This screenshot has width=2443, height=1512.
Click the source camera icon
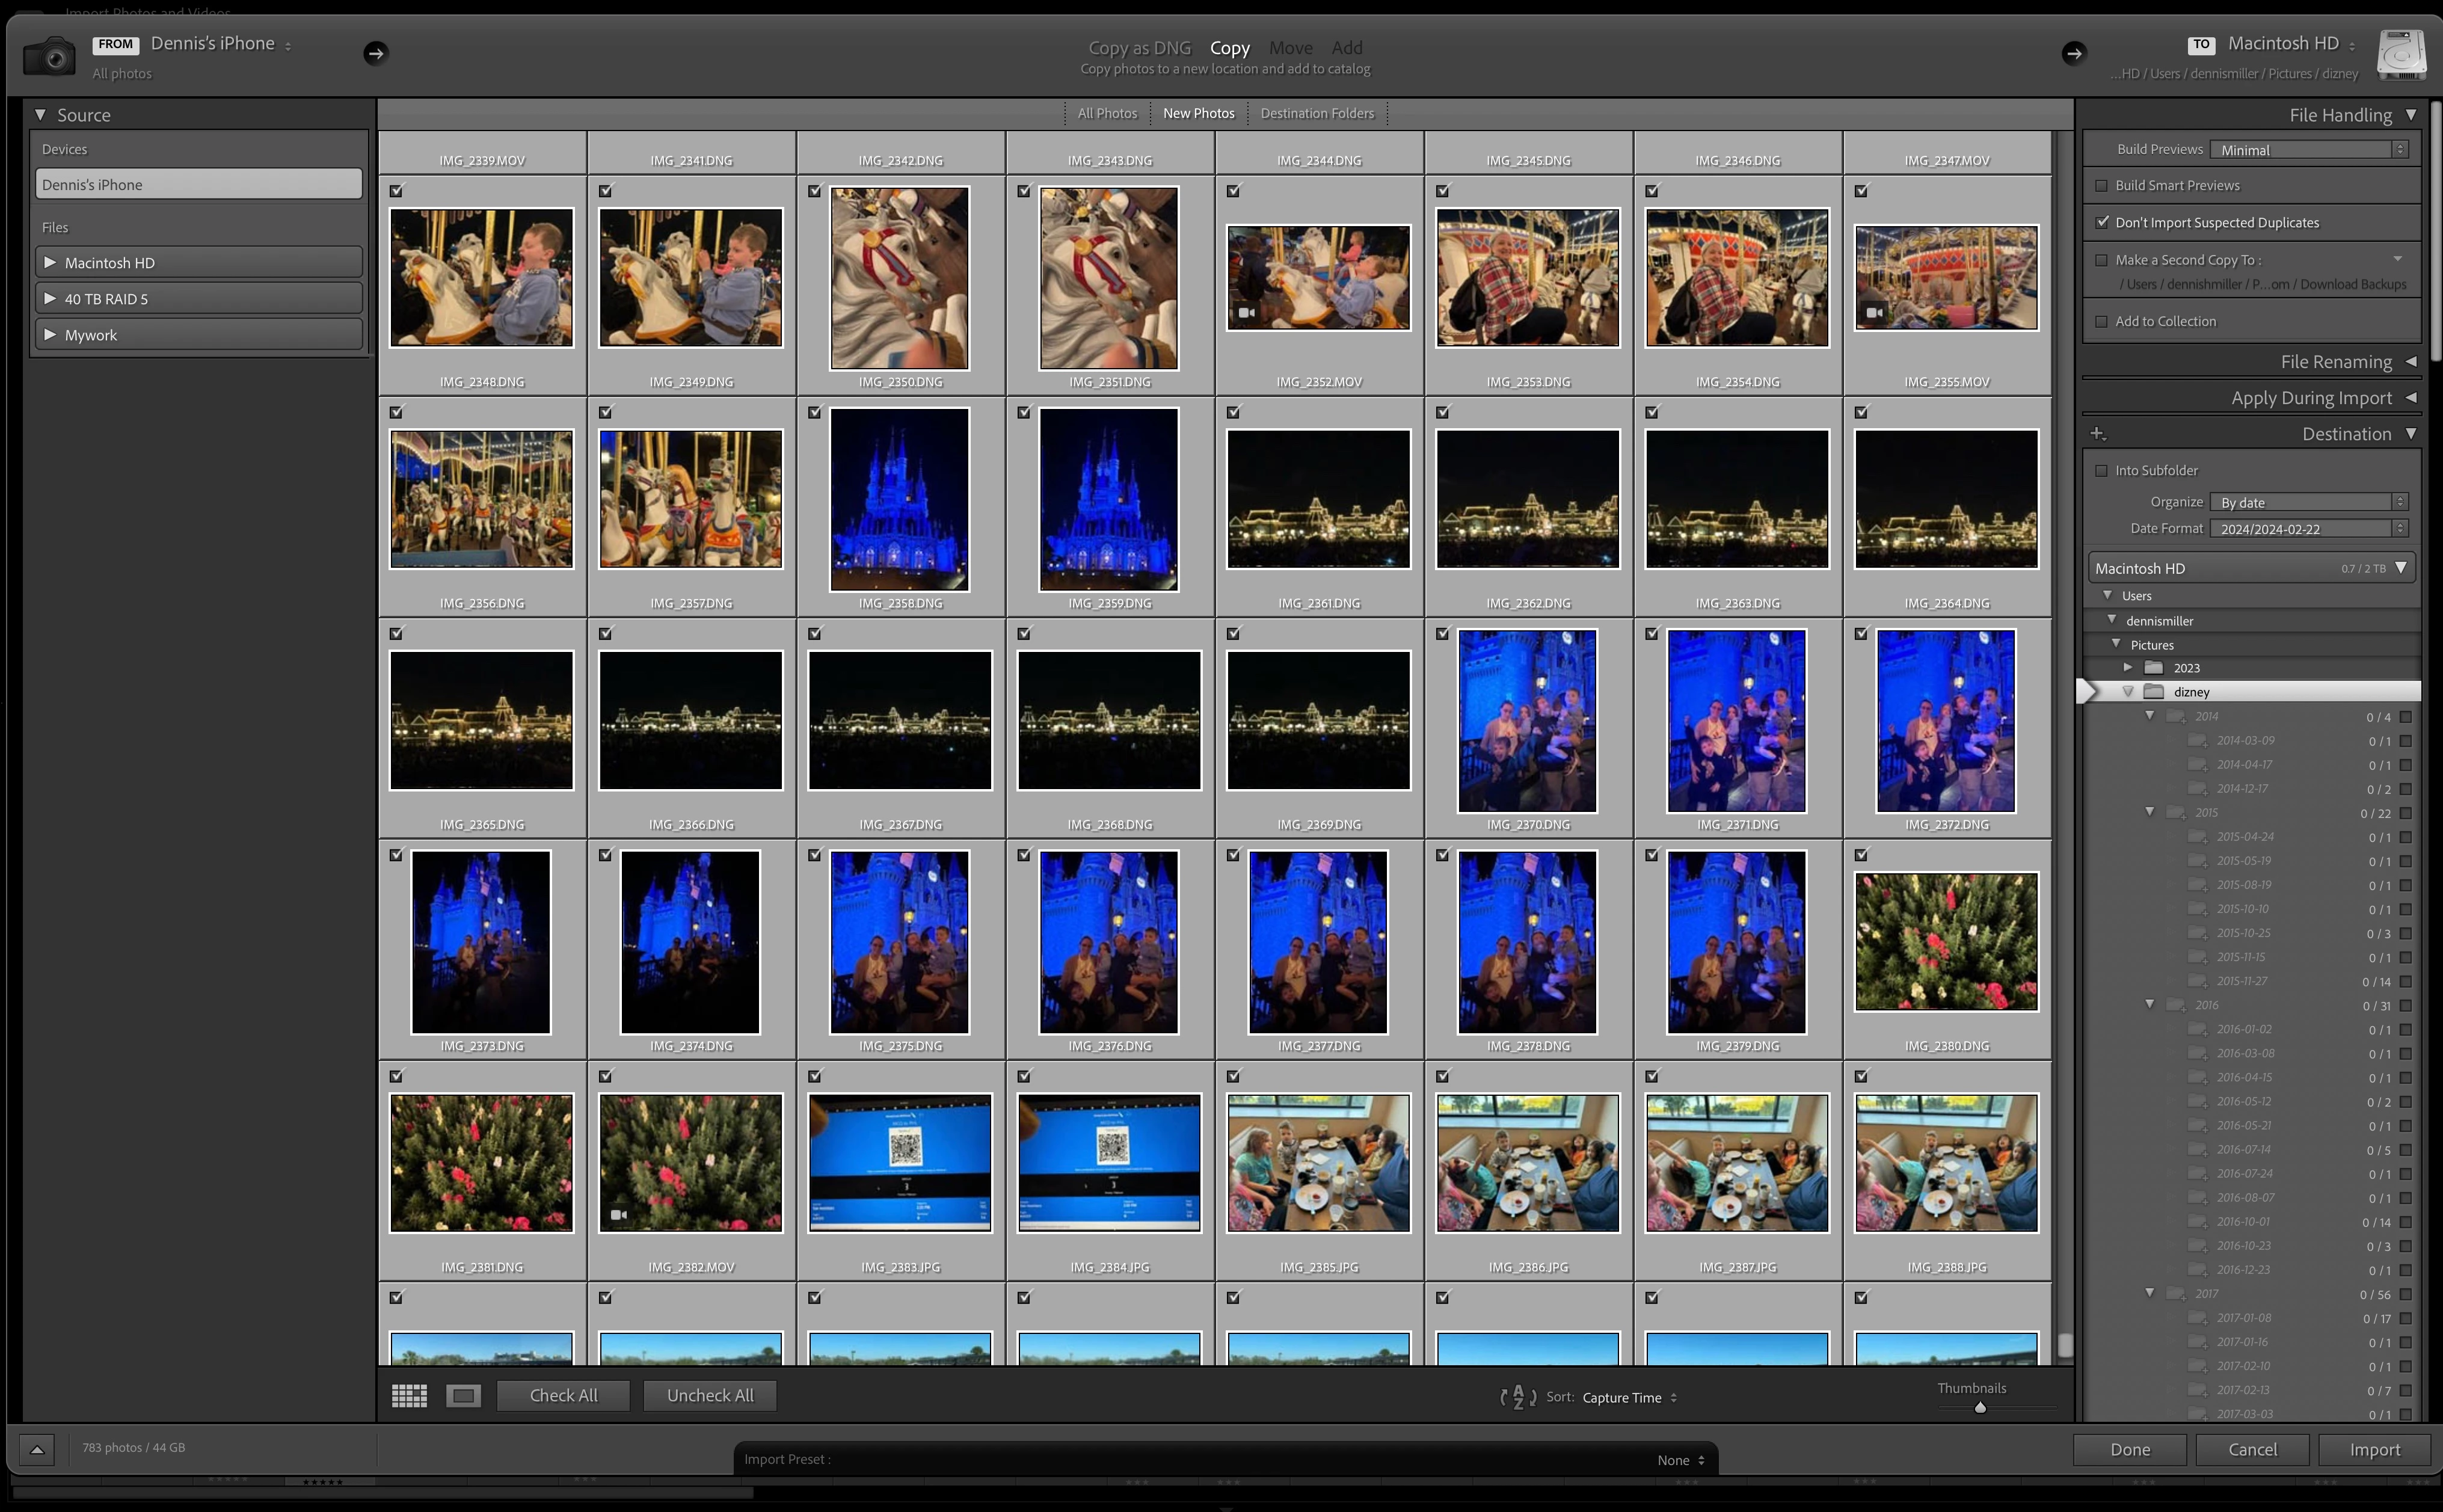point(49,56)
